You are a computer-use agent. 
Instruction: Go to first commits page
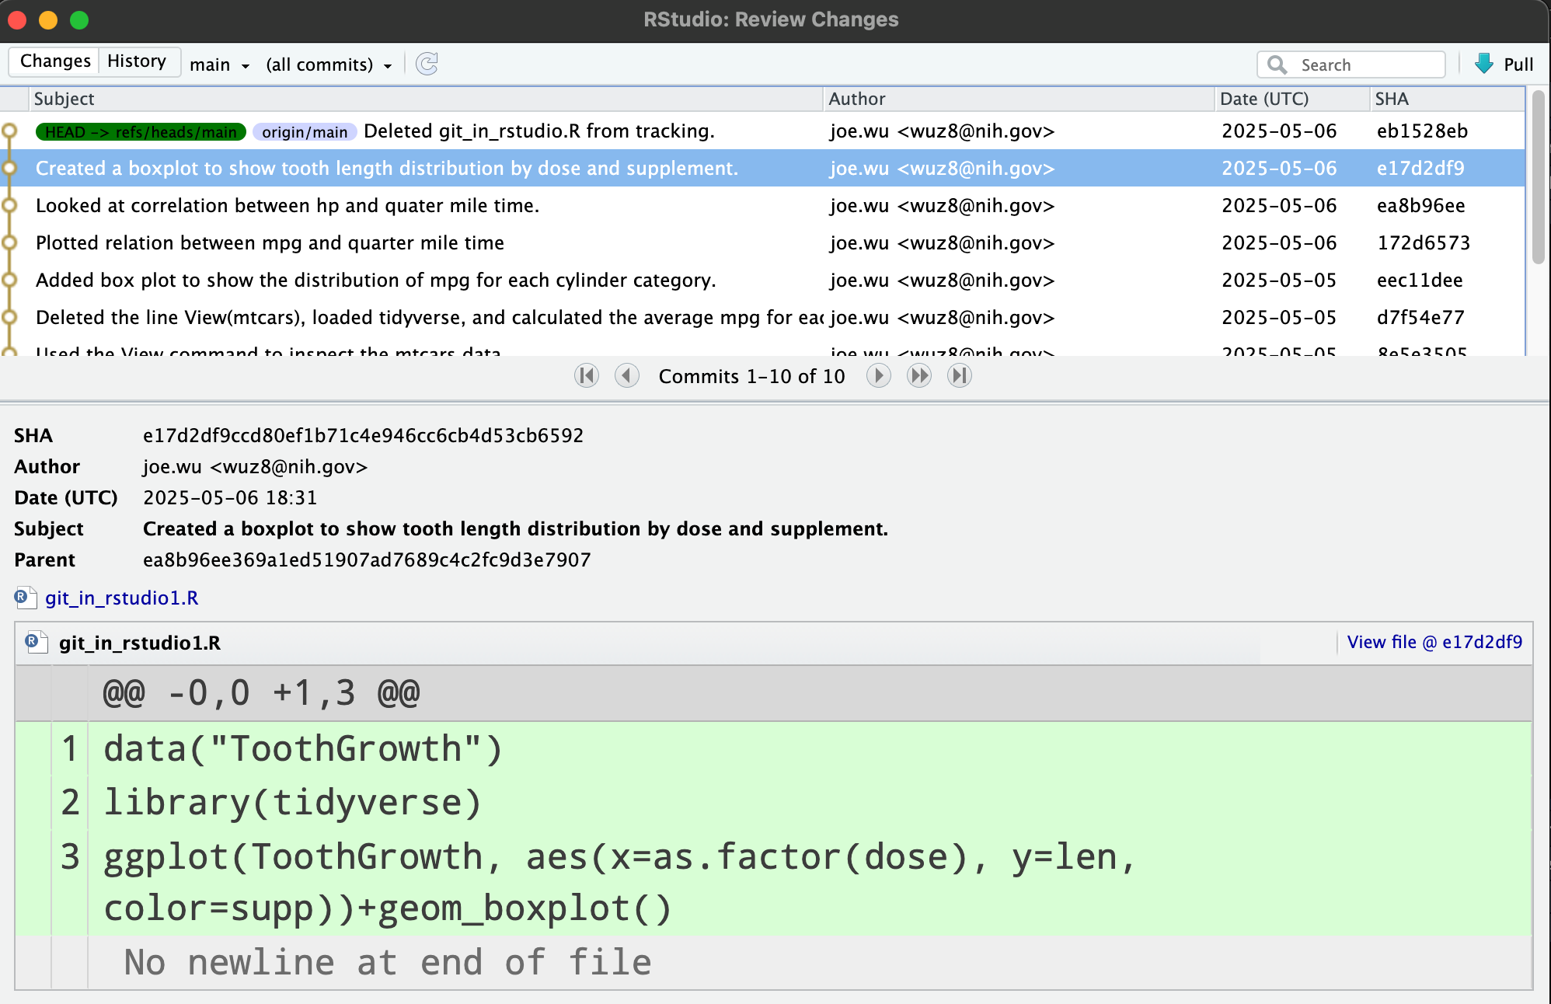[587, 376]
